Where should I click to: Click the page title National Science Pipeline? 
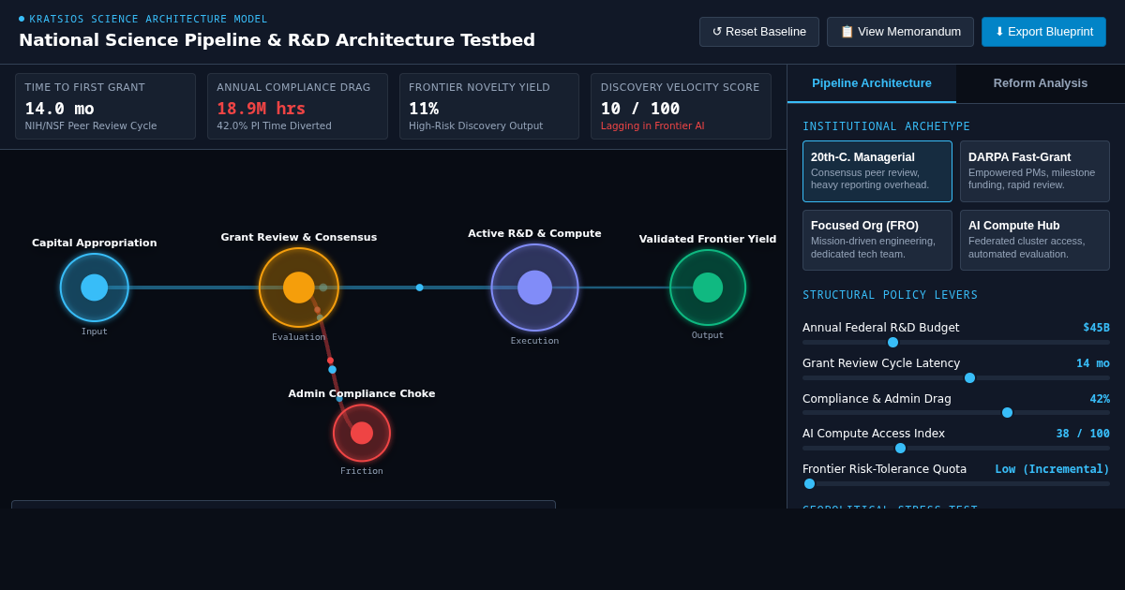pyautogui.click(x=277, y=40)
